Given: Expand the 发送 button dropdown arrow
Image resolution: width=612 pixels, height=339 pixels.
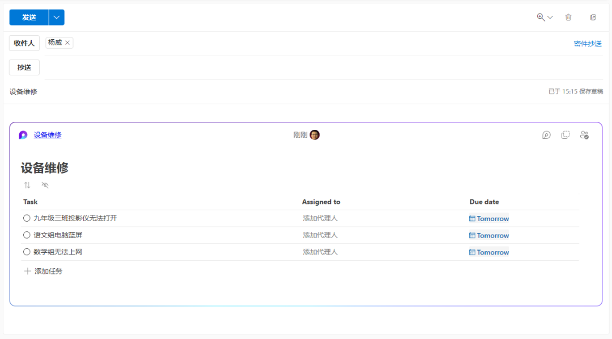Looking at the screenshot, I should [56, 17].
